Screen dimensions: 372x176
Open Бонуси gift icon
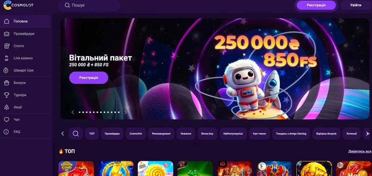point(7,83)
